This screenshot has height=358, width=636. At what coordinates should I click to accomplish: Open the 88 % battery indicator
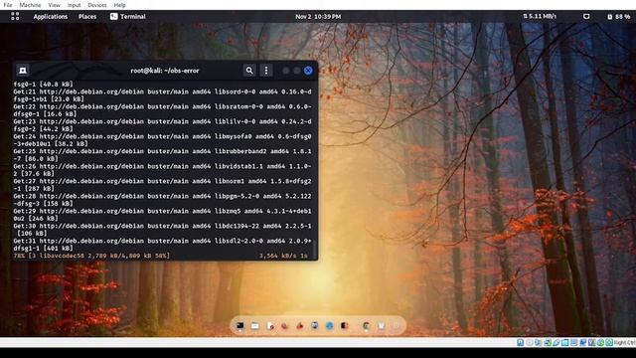(x=618, y=17)
